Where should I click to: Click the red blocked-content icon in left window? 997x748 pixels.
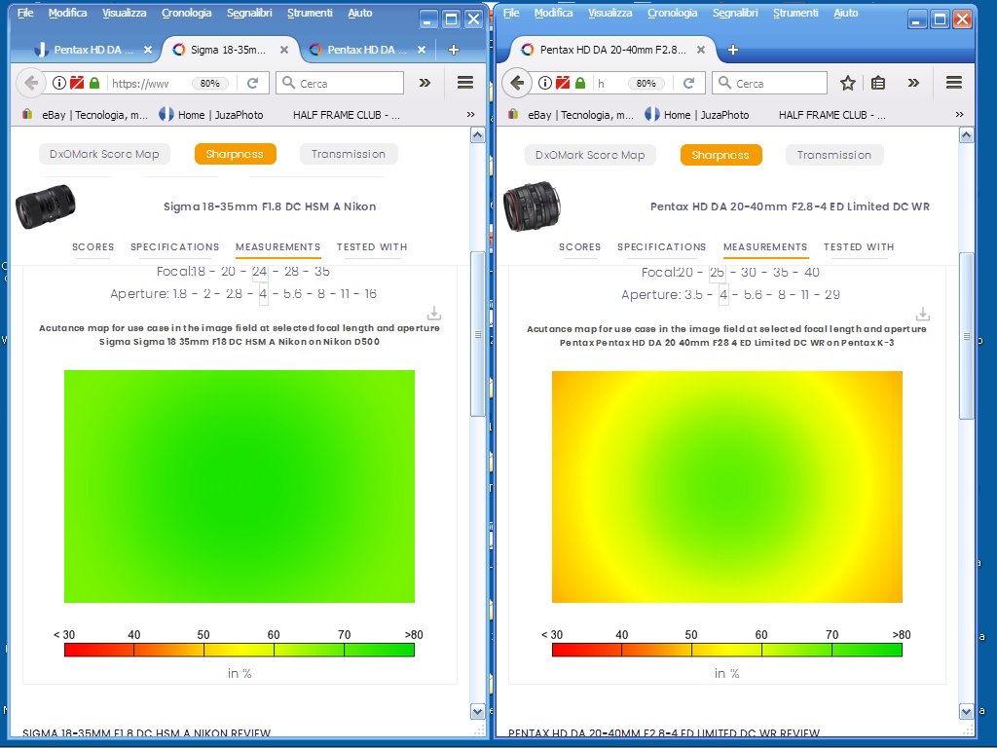(x=77, y=83)
